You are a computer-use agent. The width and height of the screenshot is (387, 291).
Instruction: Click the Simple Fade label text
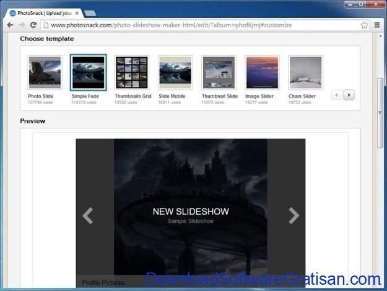tap(85, 96)
